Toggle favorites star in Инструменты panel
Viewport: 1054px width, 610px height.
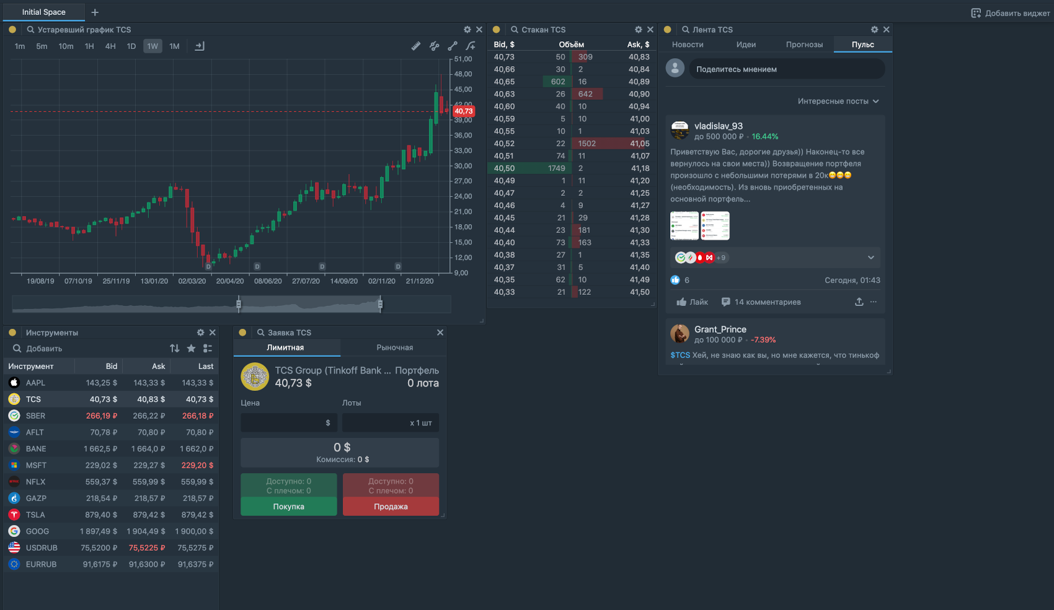pos(191,349)
